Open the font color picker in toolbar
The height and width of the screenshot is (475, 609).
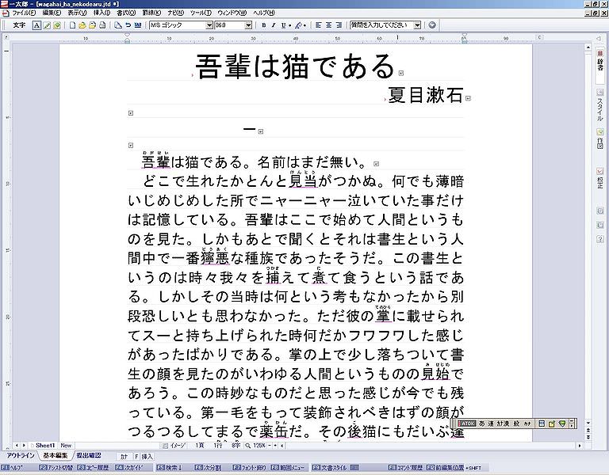point(301,25)
